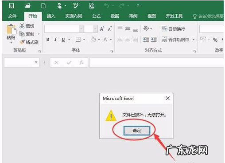Click the Insert Function fx icon
The image size is (225, 163).
[x=81, y=63]
